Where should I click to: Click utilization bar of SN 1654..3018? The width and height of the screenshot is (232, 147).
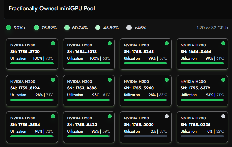89,63
